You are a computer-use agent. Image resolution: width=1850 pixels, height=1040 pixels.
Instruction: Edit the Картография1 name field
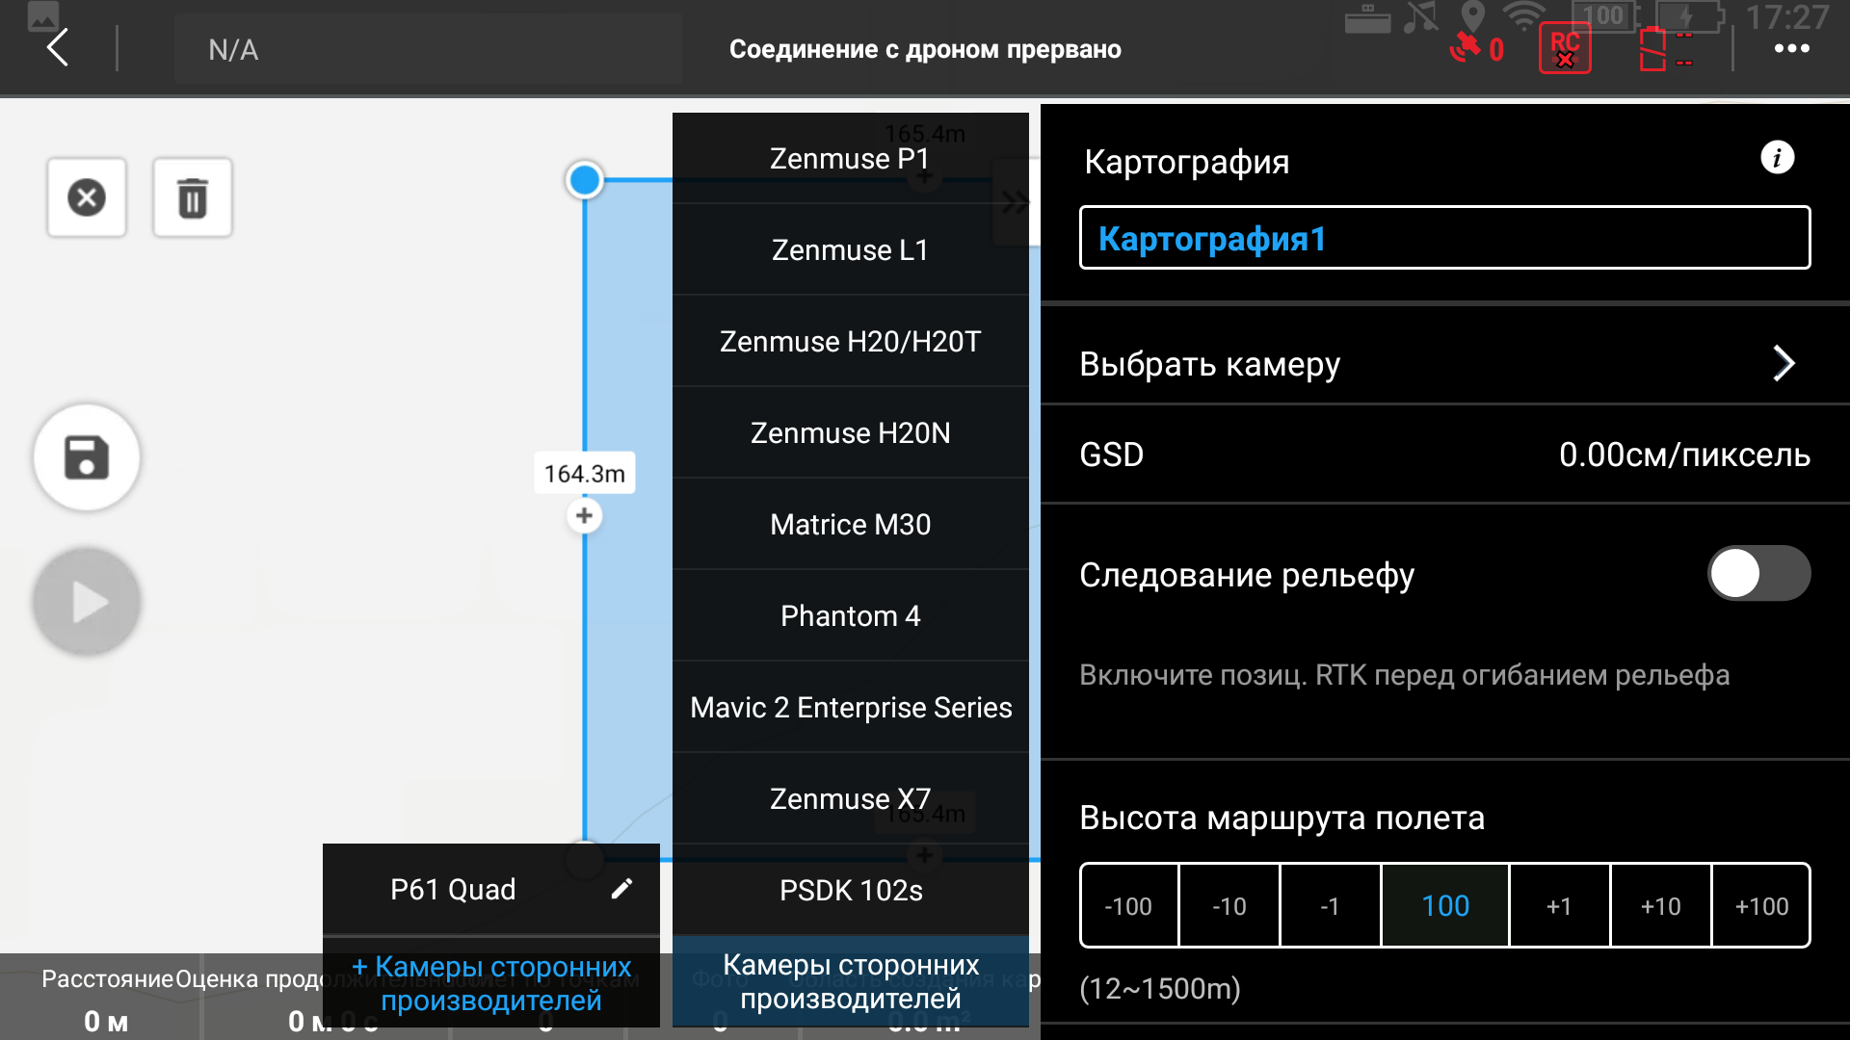[x=1444, y=238]
